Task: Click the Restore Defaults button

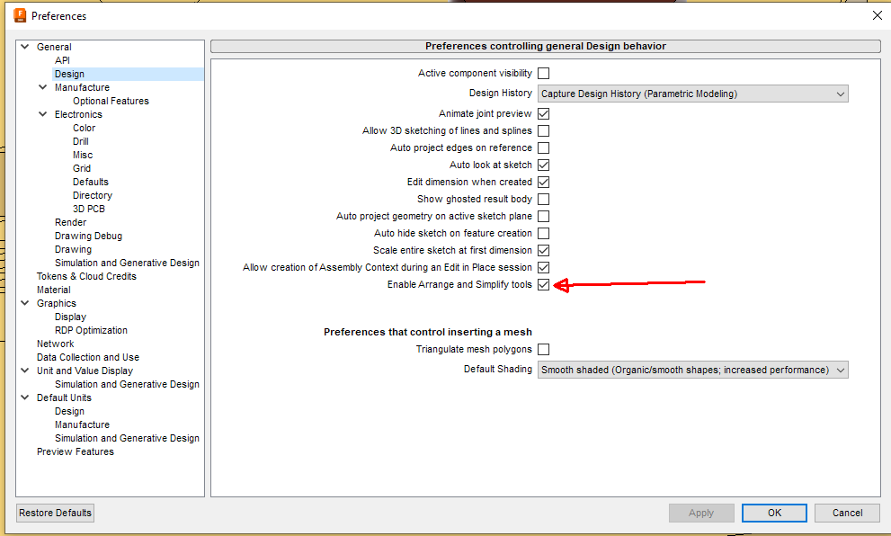Action: point(55,513)
